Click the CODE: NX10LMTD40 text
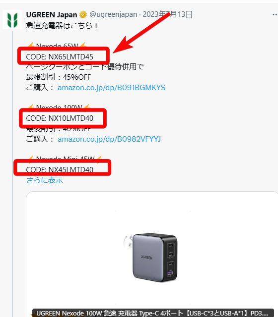Screen dimensions: 278x317 pos(60,118)
